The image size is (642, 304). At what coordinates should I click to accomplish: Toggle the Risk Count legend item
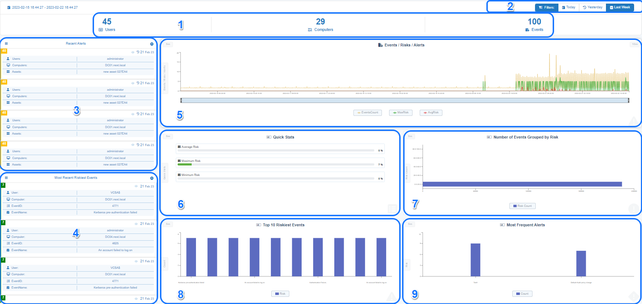tap(522, 206)
